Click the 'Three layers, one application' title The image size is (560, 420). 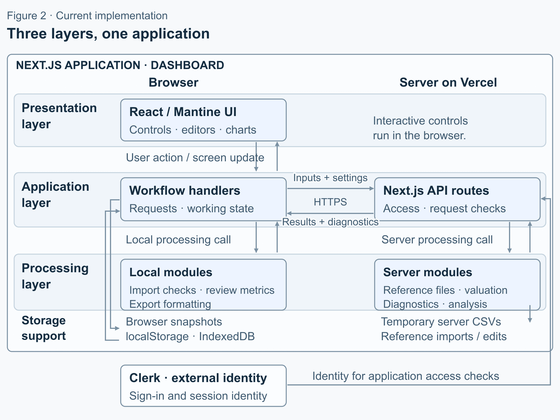[108, 34]
